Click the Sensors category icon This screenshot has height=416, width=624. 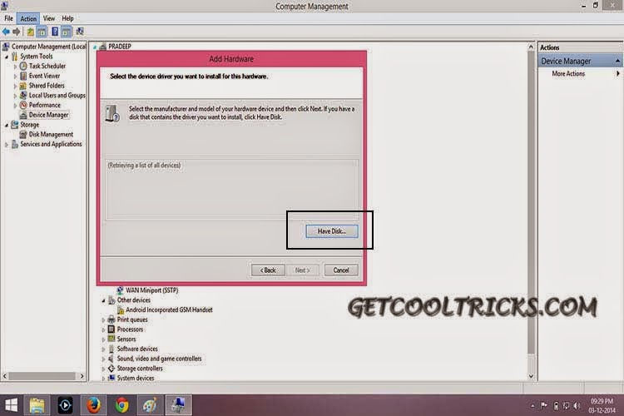click(111, 339)
